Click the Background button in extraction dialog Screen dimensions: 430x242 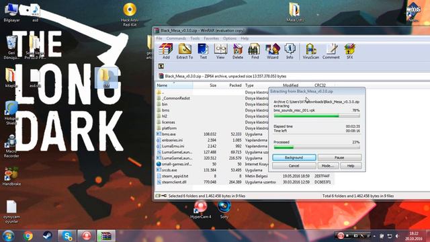tap(294, 157)
